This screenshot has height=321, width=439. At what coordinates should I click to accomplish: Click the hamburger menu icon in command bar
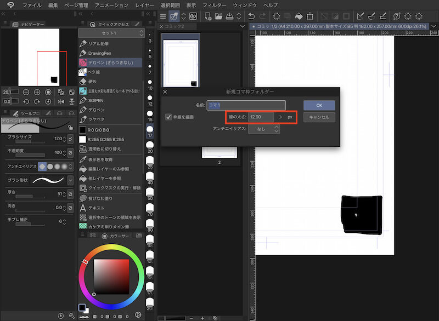coord(163,16)
